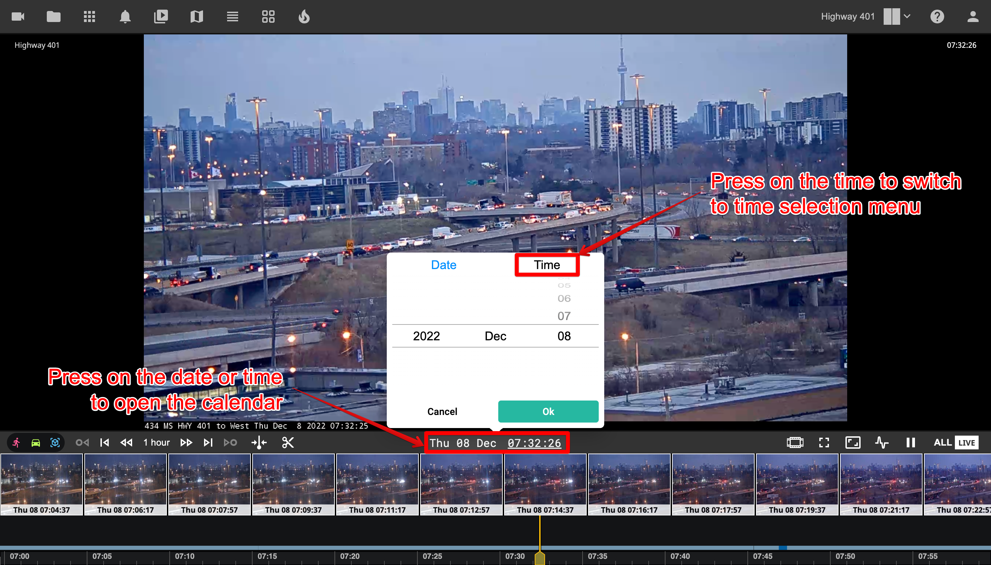Screen dimensions: 991x565
Task: Select the scissors clip export tool
Action: pos(288,443)
